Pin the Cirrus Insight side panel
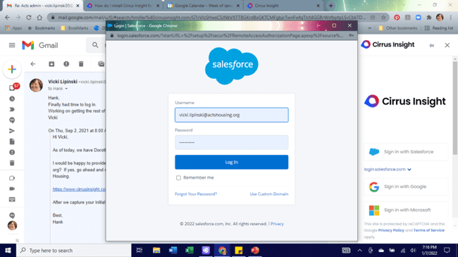This screenshot has height=257, width=458. [431, 45]
